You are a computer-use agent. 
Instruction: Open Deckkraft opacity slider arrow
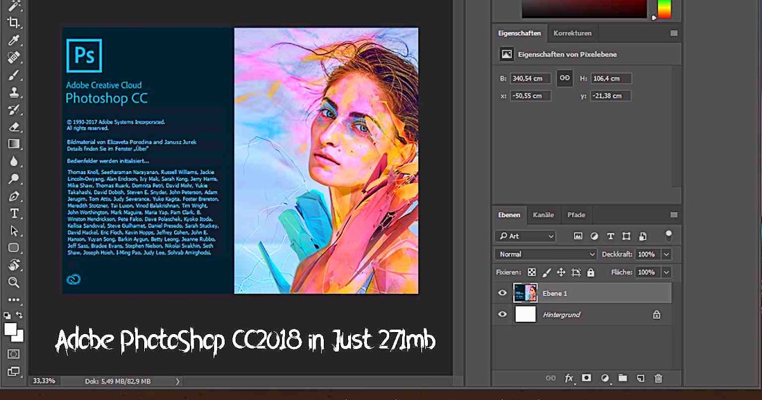666,254
